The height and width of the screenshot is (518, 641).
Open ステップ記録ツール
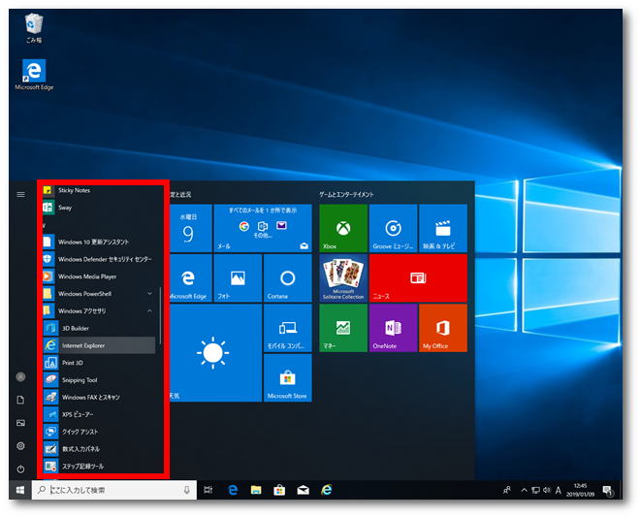(x=99, y=466)
